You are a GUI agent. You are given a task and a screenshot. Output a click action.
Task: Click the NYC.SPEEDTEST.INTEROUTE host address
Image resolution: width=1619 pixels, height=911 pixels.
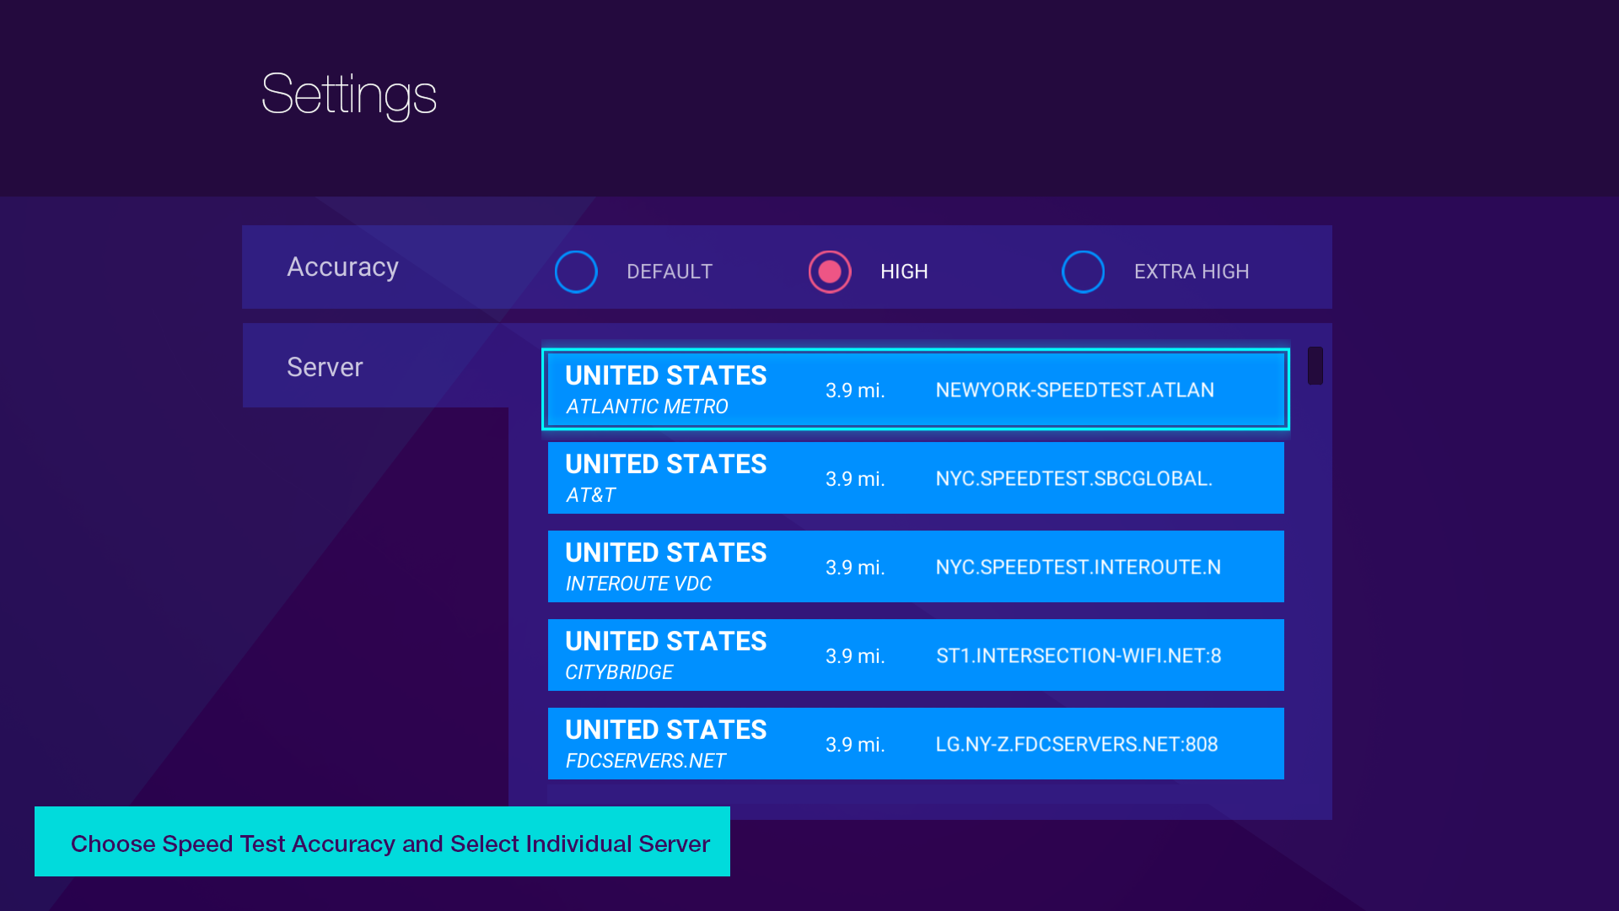click(1078, 567)
